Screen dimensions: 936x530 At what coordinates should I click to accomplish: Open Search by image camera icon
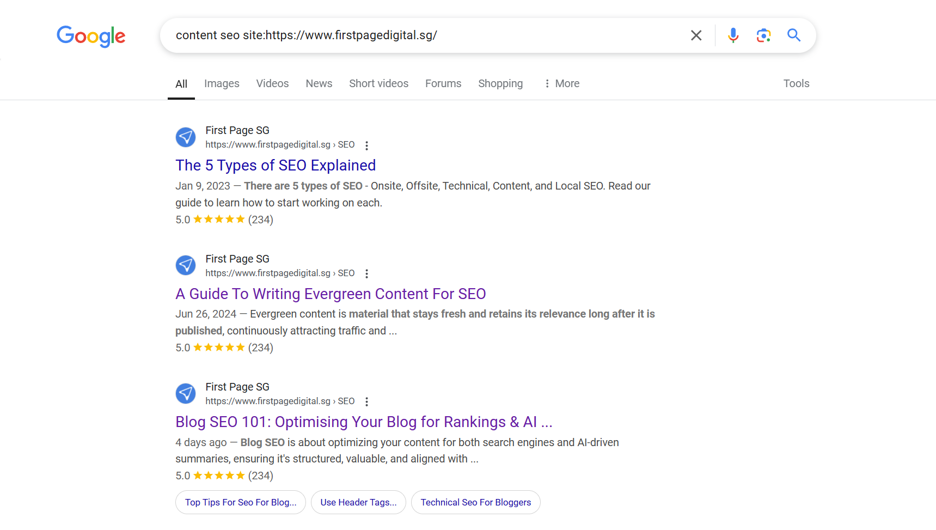point(763,35)
